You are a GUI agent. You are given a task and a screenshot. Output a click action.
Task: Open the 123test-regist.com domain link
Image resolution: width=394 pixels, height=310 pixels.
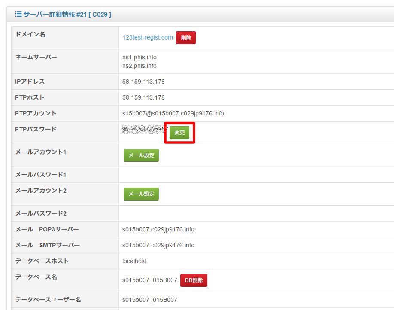click(147, 37)
